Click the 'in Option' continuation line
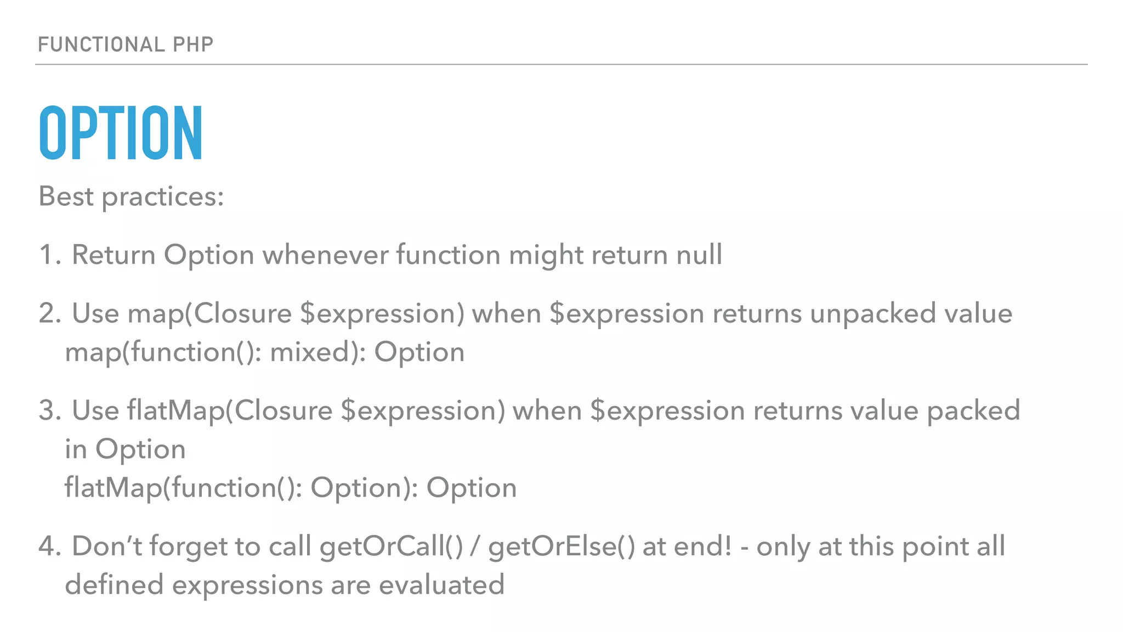The width and height of the screenshot is (1123, 632). click(x=125, y=449)
